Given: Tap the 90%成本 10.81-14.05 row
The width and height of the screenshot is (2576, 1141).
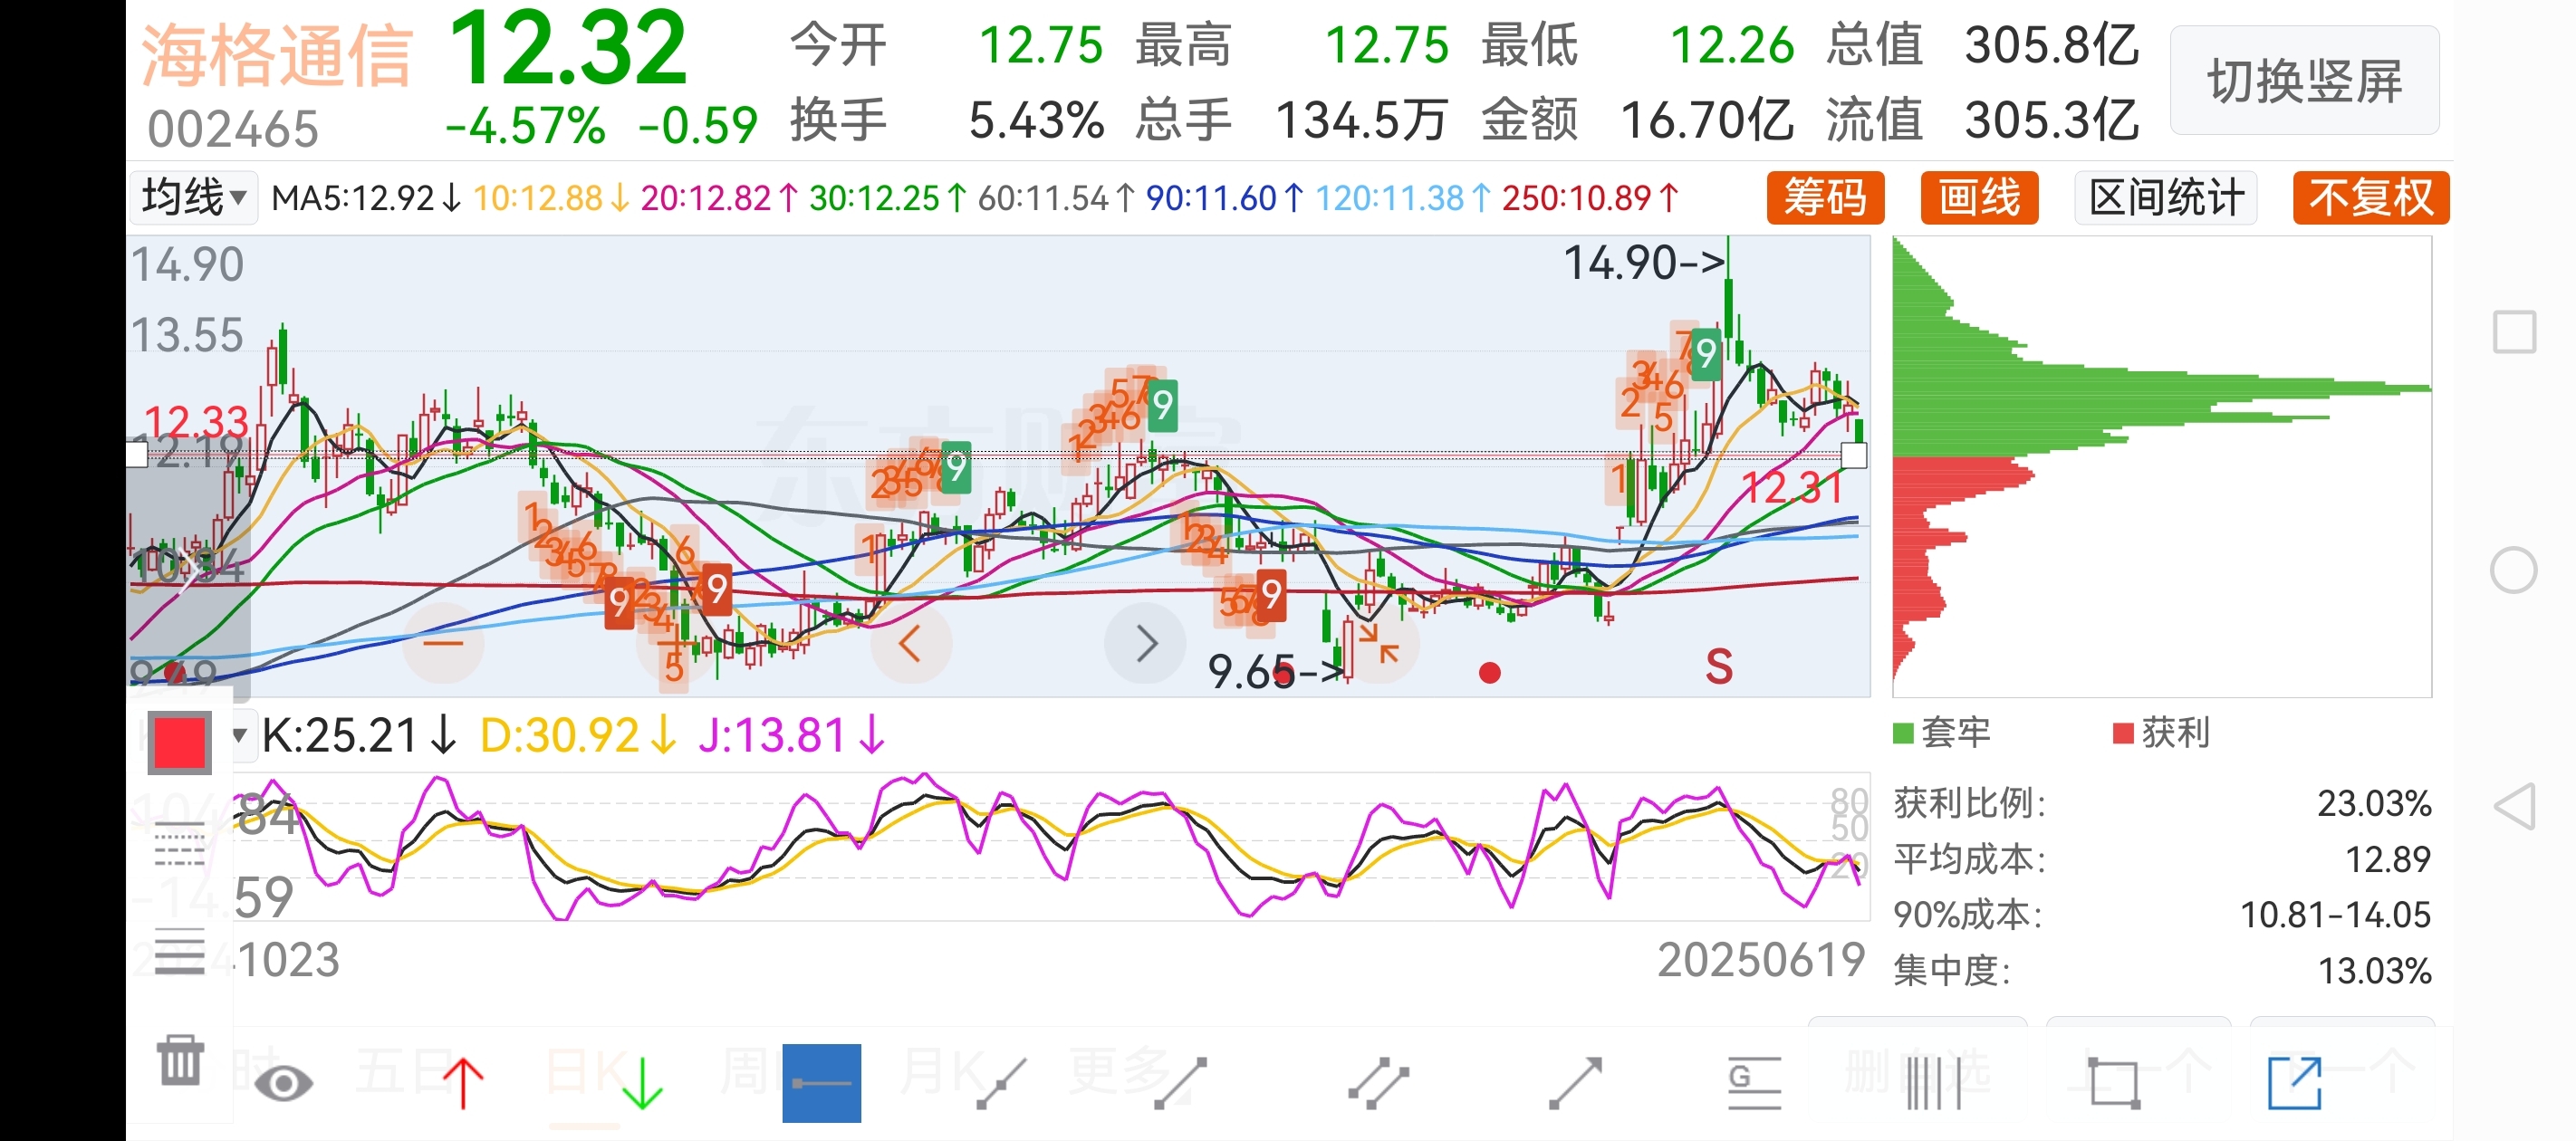Looking at the screenshot, I should coord(2162,915).
